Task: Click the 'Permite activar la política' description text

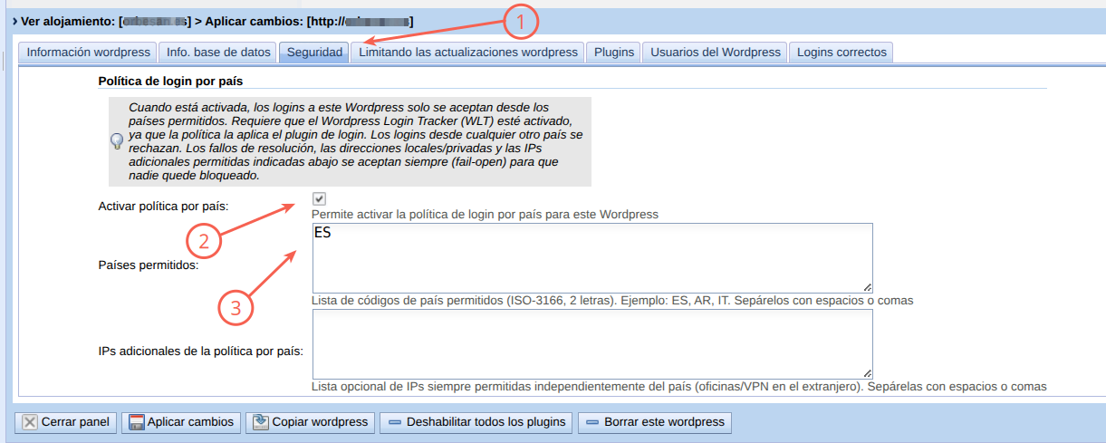Action: pos(485,215)
